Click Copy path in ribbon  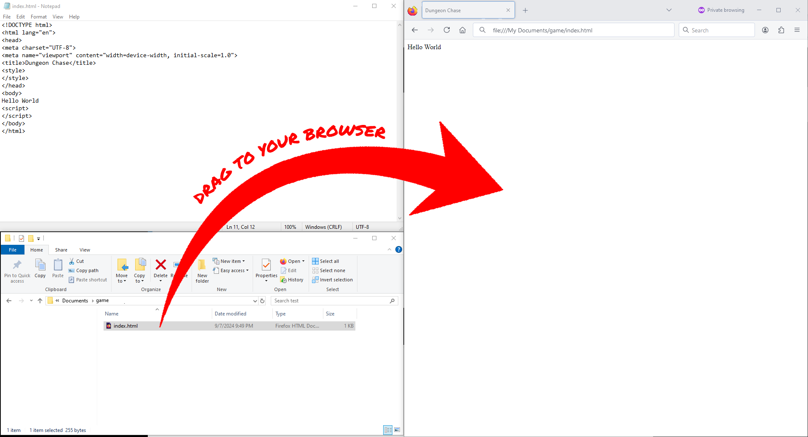tap(83, 270)
